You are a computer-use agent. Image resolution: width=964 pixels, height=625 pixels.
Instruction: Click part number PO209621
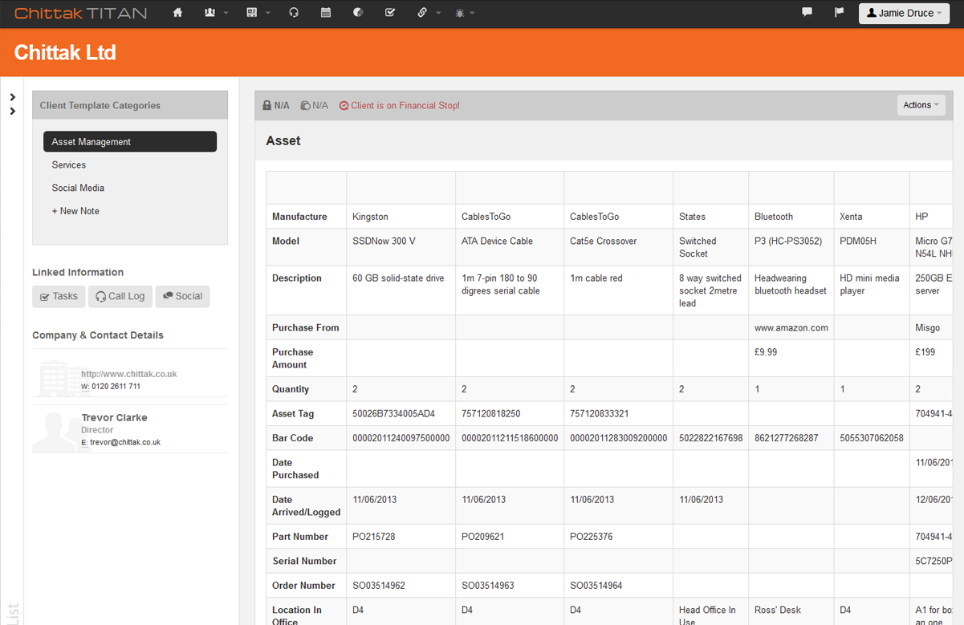tap(483, 537)
